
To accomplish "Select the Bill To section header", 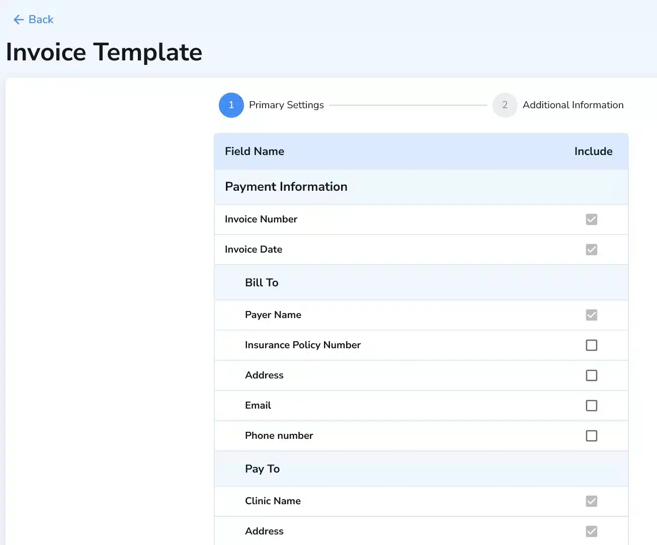I will coord(262,282).
